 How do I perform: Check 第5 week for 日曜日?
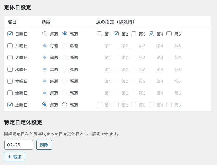pos(169,34)
